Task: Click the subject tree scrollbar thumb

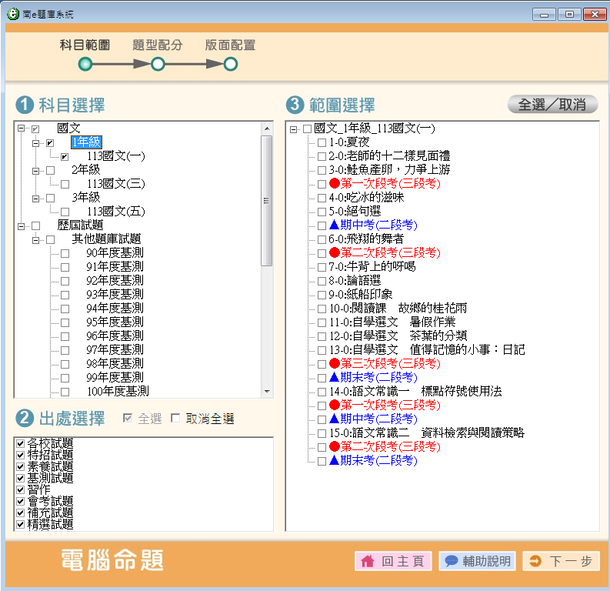Action: pos(267,201)
